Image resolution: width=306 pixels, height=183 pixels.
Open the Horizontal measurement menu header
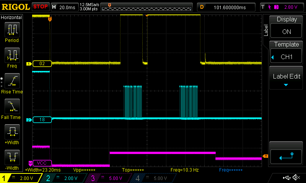(11, 18)
